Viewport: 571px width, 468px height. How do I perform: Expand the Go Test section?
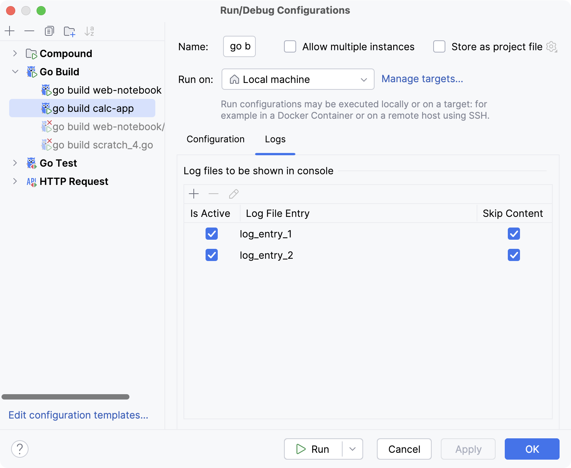point(15,163)
